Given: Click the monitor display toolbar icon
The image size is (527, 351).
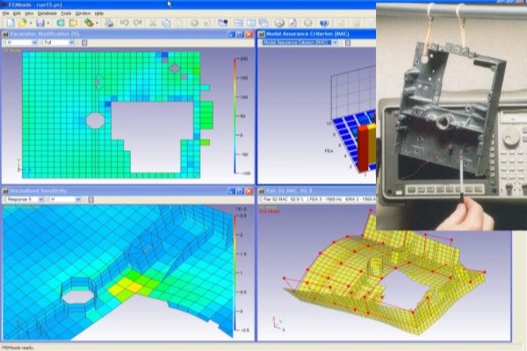Looking at the screenshot, I should point(223,23).
